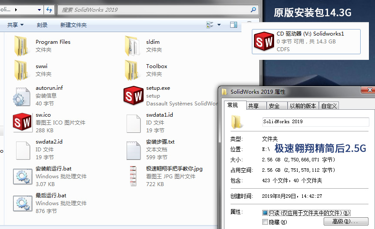
Task: Select the 极速翱翔手把手教你.jpg image thumbnail
Action: 133,176
